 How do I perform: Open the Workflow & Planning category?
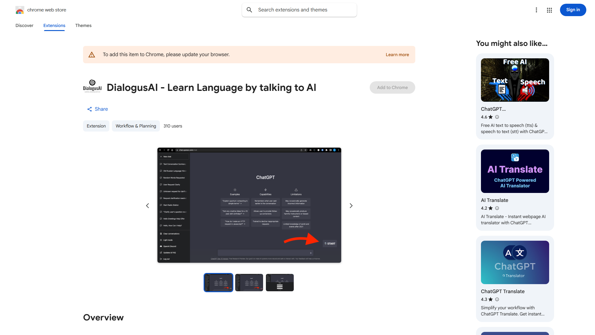tap(136, 126)
